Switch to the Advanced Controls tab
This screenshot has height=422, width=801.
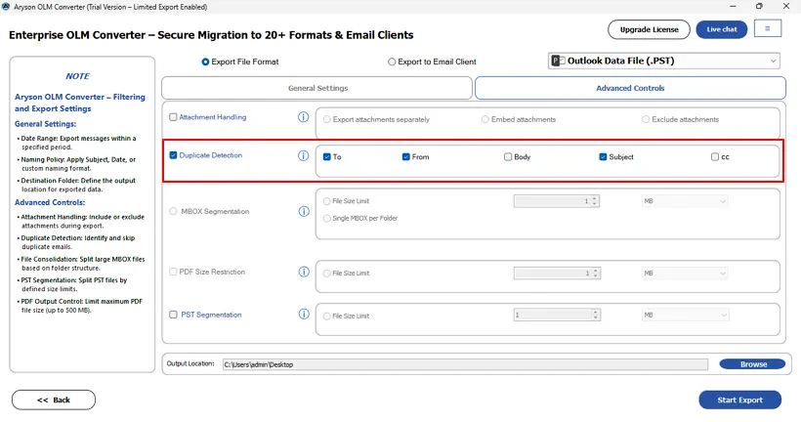click(x=630, y=88)
